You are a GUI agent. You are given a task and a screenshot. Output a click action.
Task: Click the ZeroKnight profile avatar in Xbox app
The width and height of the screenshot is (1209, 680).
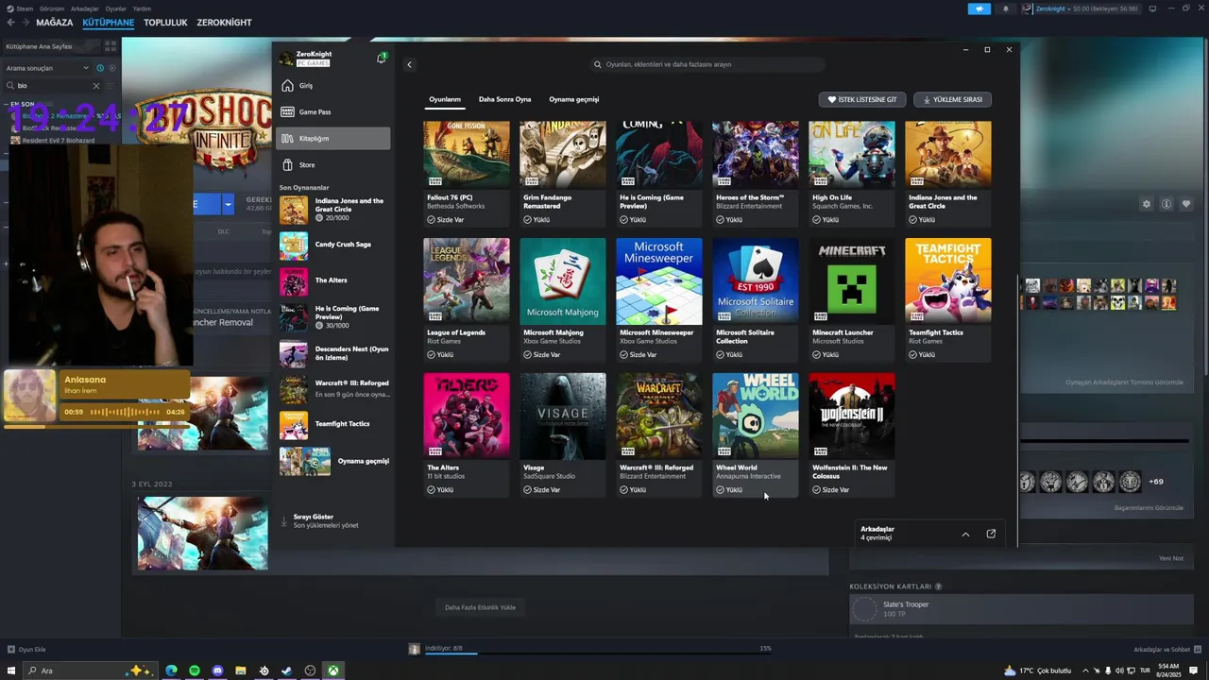286,59
